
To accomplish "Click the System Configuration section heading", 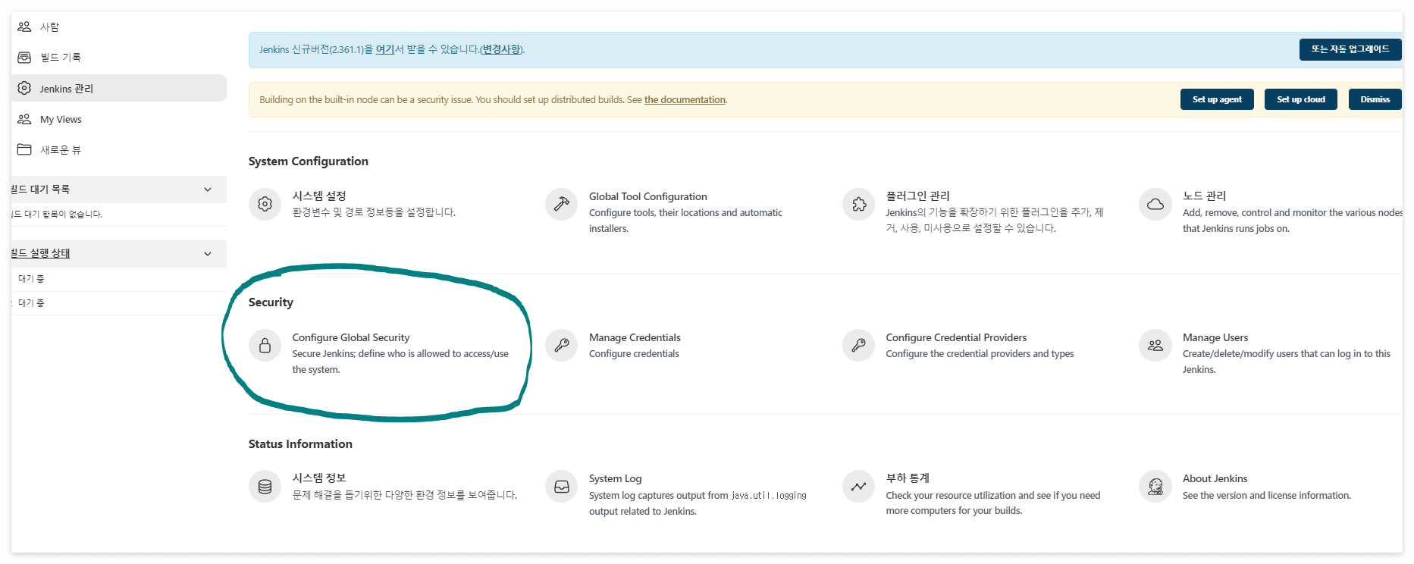I will tap(309, 161).
